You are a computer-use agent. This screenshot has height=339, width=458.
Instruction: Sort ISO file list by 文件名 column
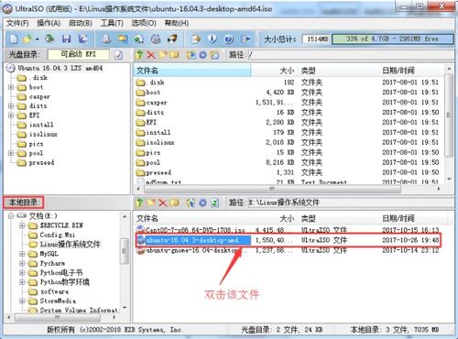[x=192, y=71]
